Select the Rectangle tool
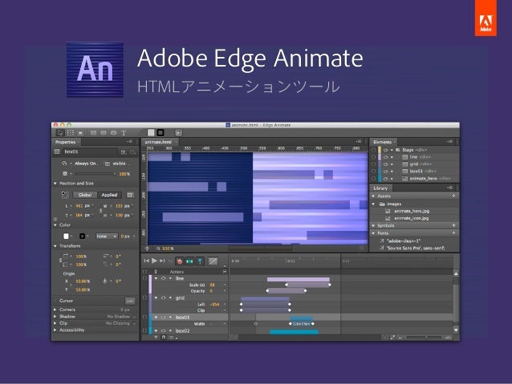The width and height of the screenshot is (512, 384). [93, 133]
